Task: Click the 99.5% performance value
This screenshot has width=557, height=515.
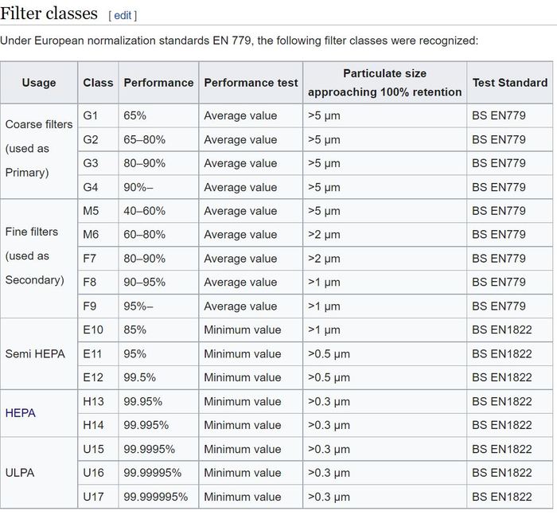Action: click(x=139, y=377)
